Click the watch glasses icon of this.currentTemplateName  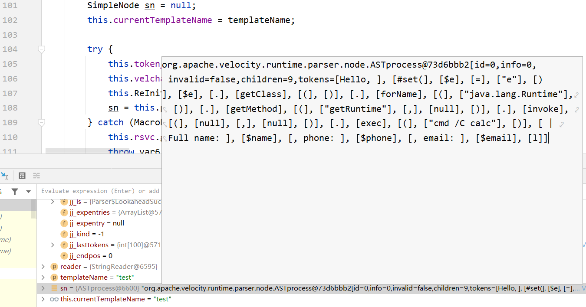(x=54, y=299)
